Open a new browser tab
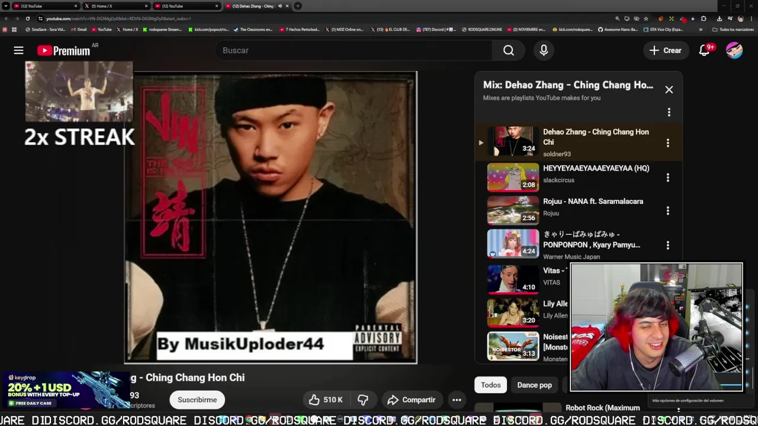 pos(298,6)
